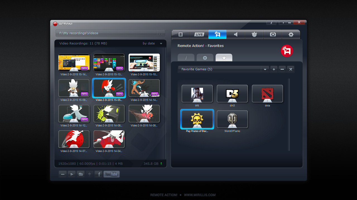Choose the dirt3 favorite game
The width and height of the screenshot is (357, 200).
pyautogui.click(x=232, y=94)
